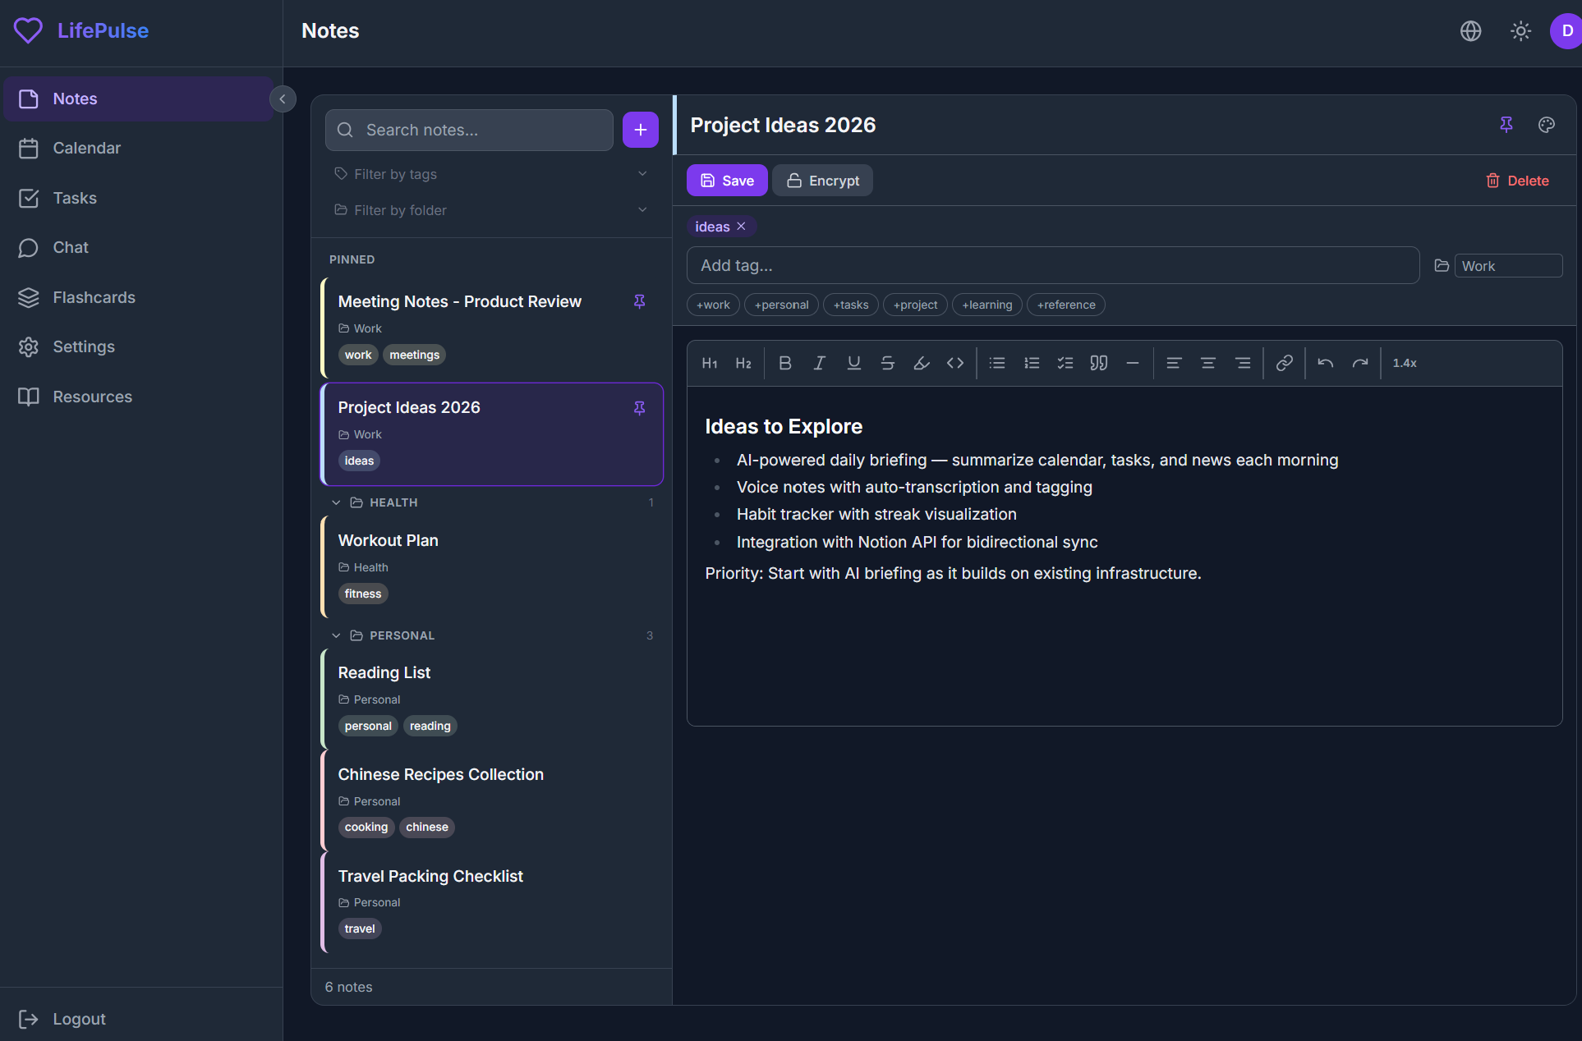This screenshot has height=1041, width=1582.
Task: Toggle light/dark theme sun icon
Action: (x=1520, y=31)
